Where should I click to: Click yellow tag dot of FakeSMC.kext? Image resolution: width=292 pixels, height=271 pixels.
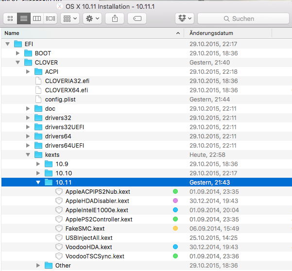[175, 228]
